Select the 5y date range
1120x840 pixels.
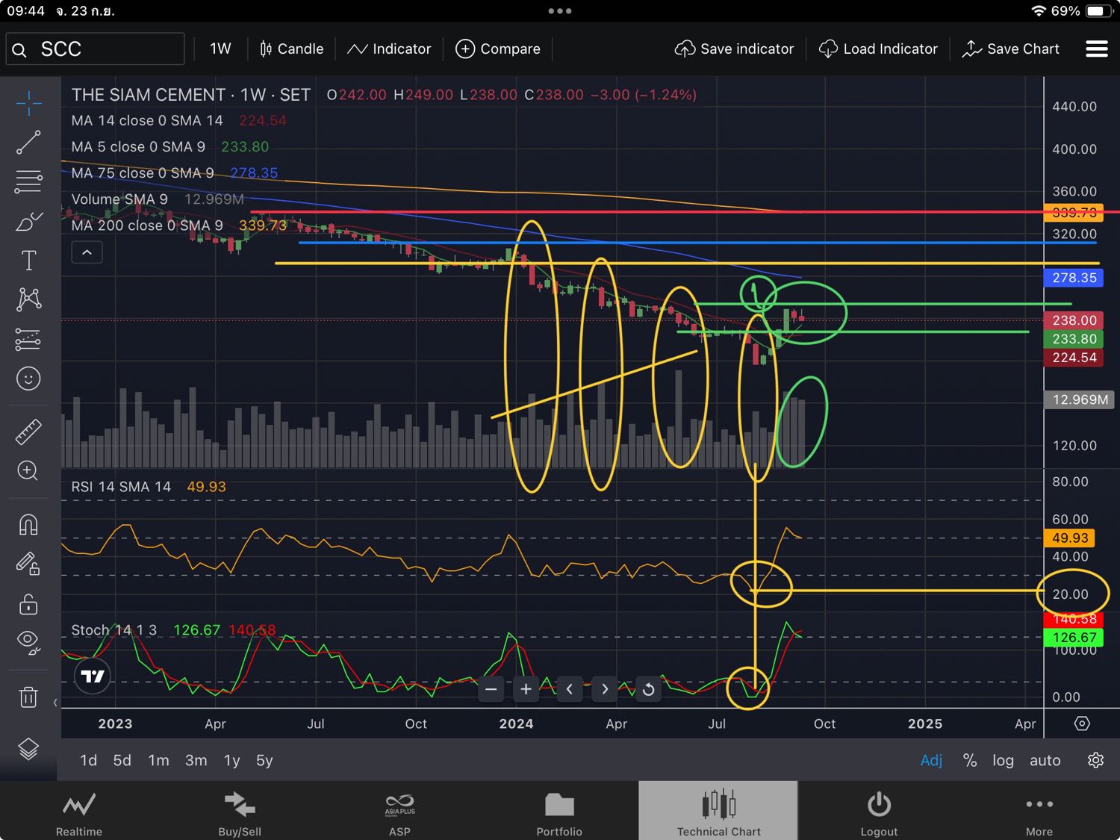pyautogui.click(x=264, y=760)
